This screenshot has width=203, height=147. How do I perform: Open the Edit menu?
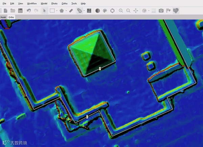tap(12, 3)
